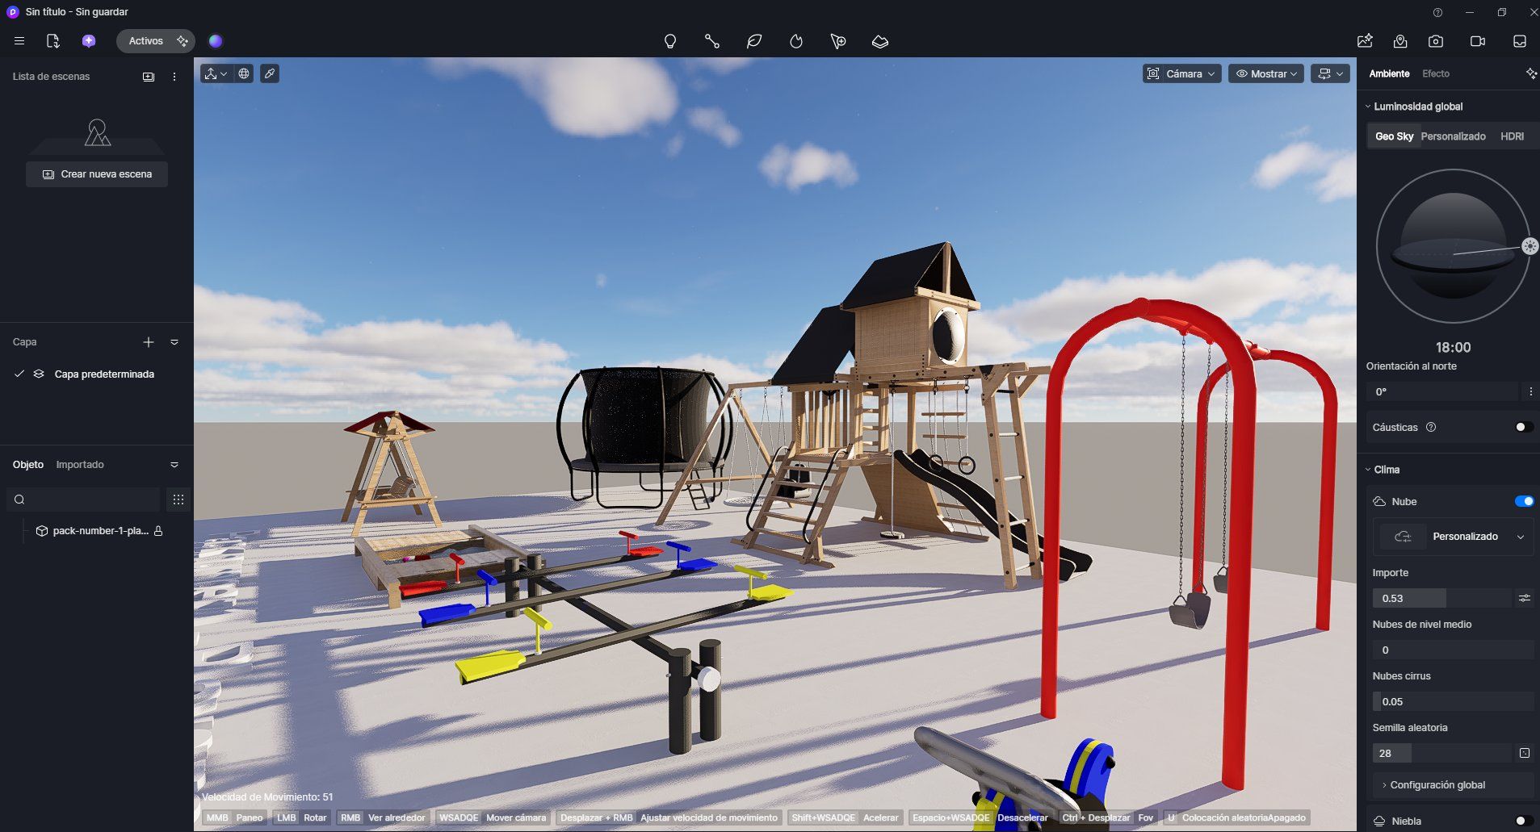
Task: Randomize seed with dice icon
Action: [x=1524, y=753]
